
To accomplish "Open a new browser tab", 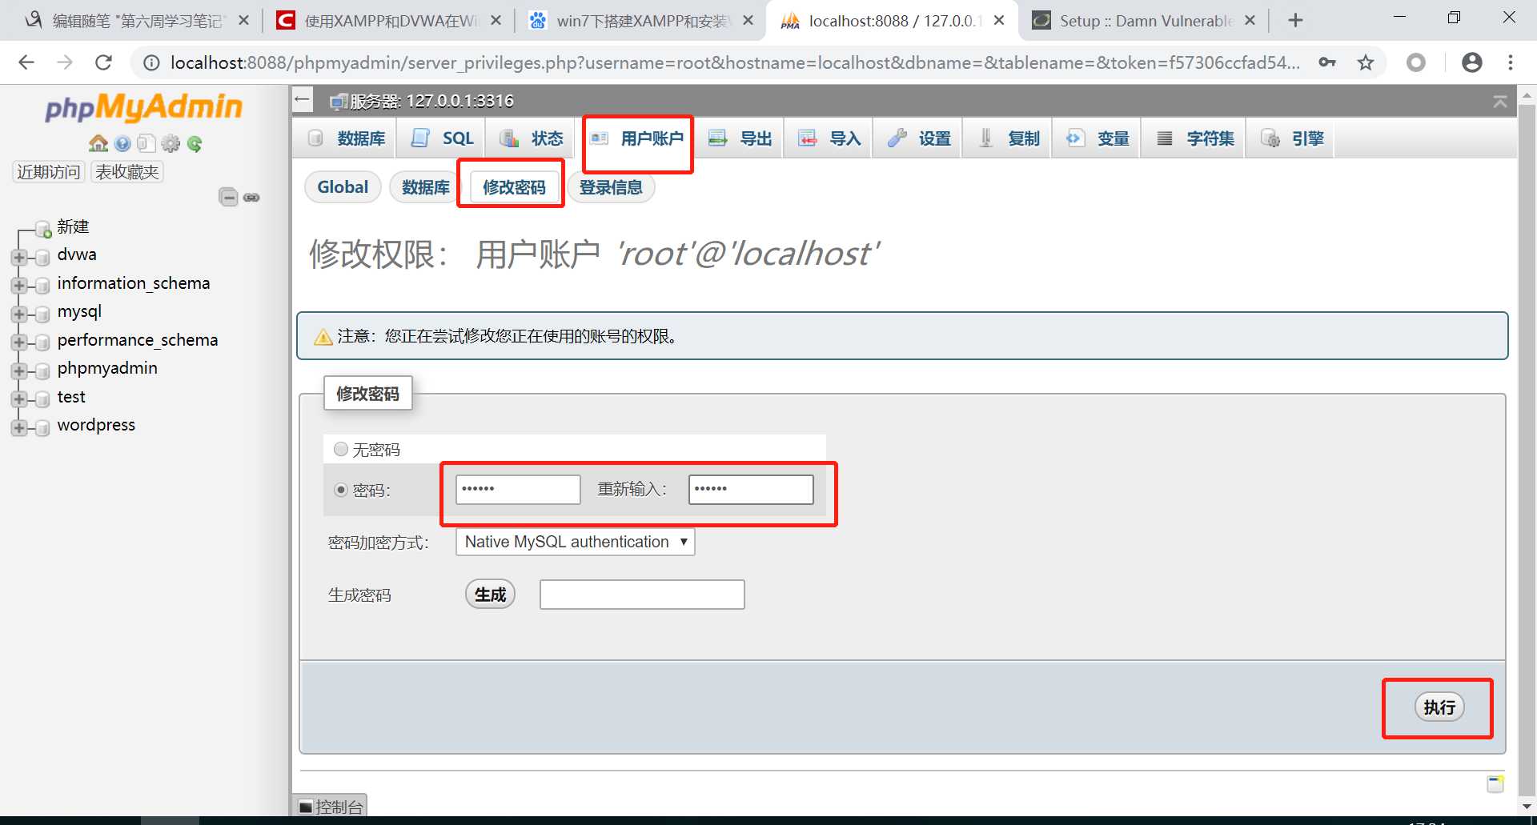I will point(1295,21).
